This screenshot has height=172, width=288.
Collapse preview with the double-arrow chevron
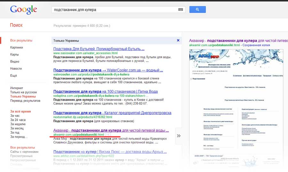click(179, 136)
